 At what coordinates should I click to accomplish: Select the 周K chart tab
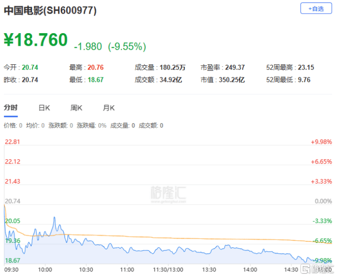coord(76,108)
